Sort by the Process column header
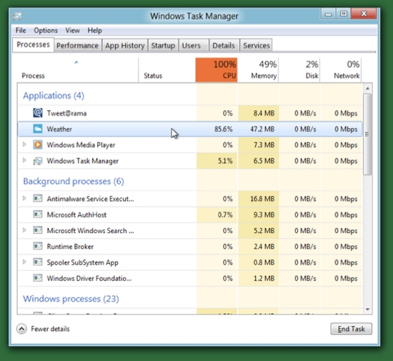393x361 pixels. point(78,69)
